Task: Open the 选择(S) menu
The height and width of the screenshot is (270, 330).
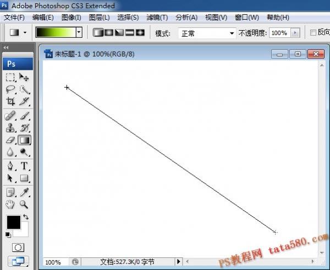Action: [128, 18]
